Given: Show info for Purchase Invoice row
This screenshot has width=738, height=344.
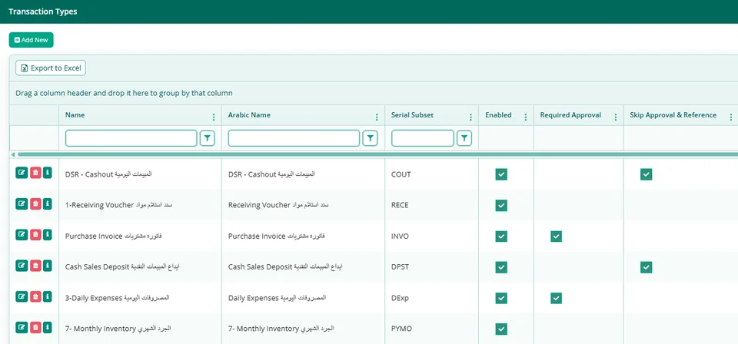Looking at the screenshot, I should [x=47, y=234].
